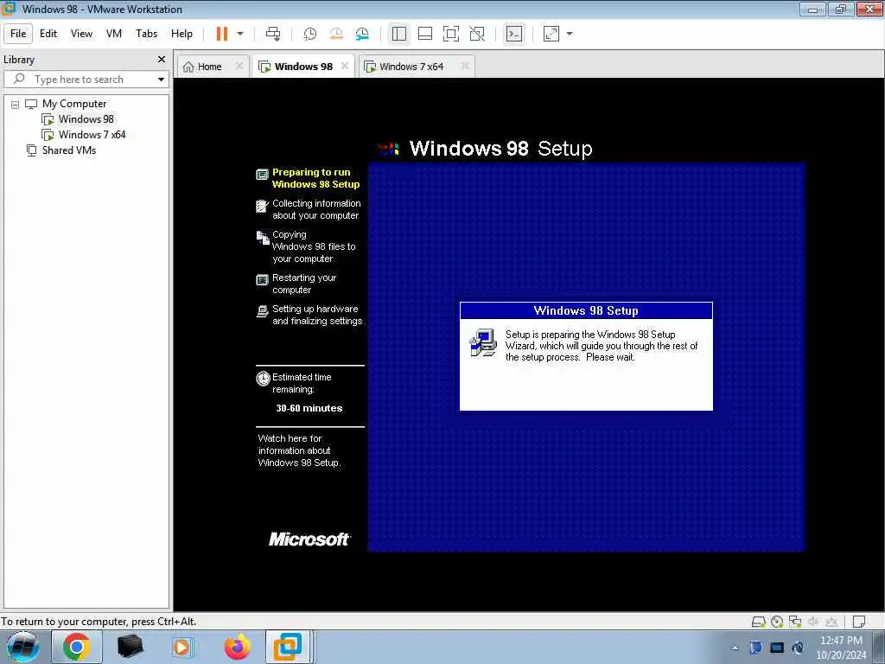Click the USB controller status icon
Viewport: 885px width, 664px height.
pos(831,622)
